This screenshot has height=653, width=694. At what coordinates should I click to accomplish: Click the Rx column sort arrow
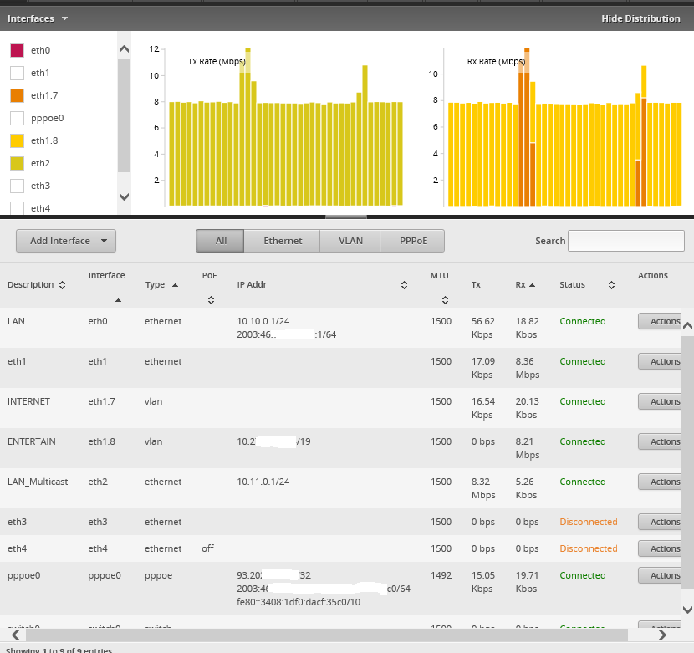(532, 285)
